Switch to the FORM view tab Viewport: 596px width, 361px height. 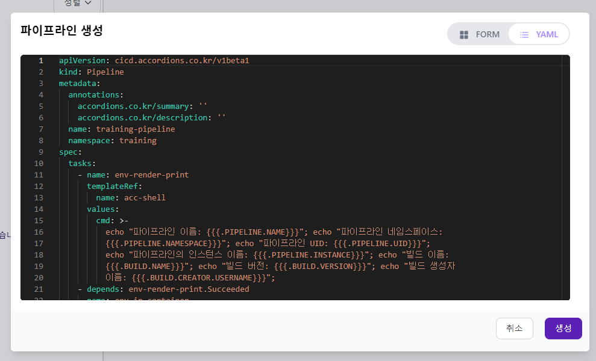(x=479, y=34)
